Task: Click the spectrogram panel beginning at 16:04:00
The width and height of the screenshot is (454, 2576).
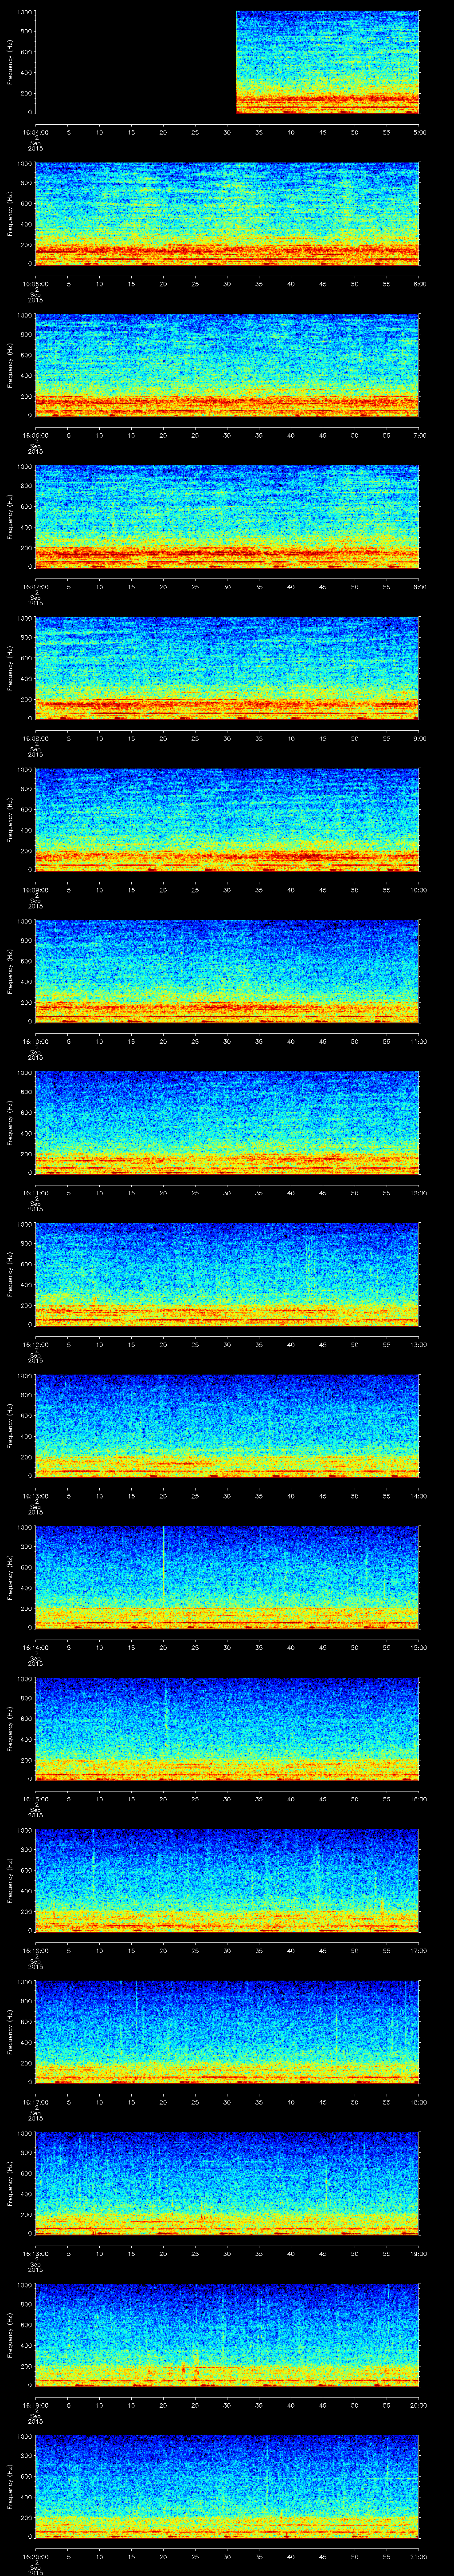Action: (x=227, y=62)
